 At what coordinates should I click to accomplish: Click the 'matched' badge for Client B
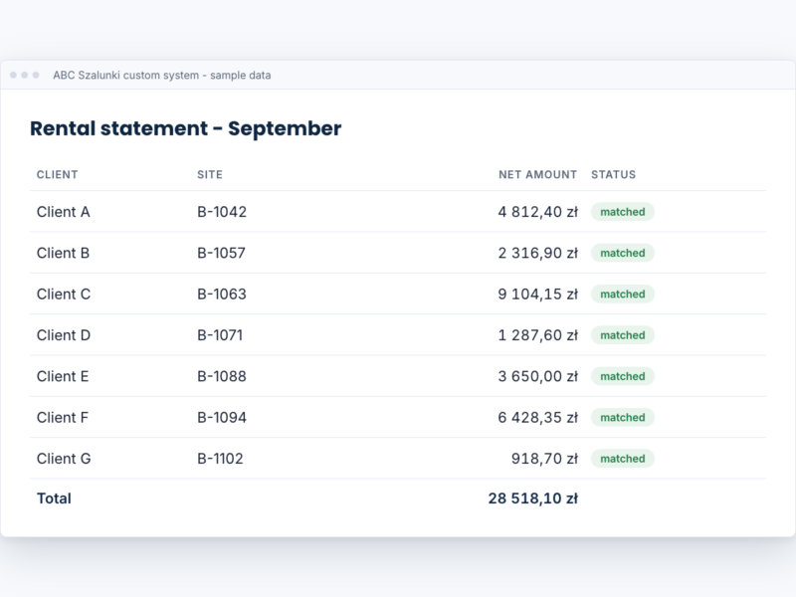coord(623,253)
